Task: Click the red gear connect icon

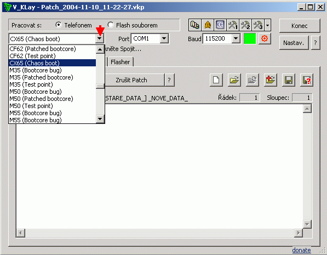Action: point(265,38)
